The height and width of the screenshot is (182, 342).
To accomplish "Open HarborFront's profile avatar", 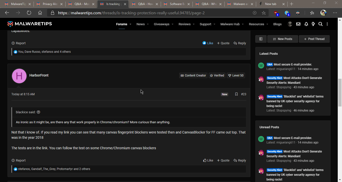I will [19, 76].
